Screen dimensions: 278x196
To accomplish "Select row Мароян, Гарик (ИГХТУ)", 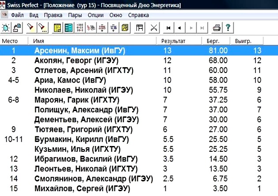I will [139, 100].
